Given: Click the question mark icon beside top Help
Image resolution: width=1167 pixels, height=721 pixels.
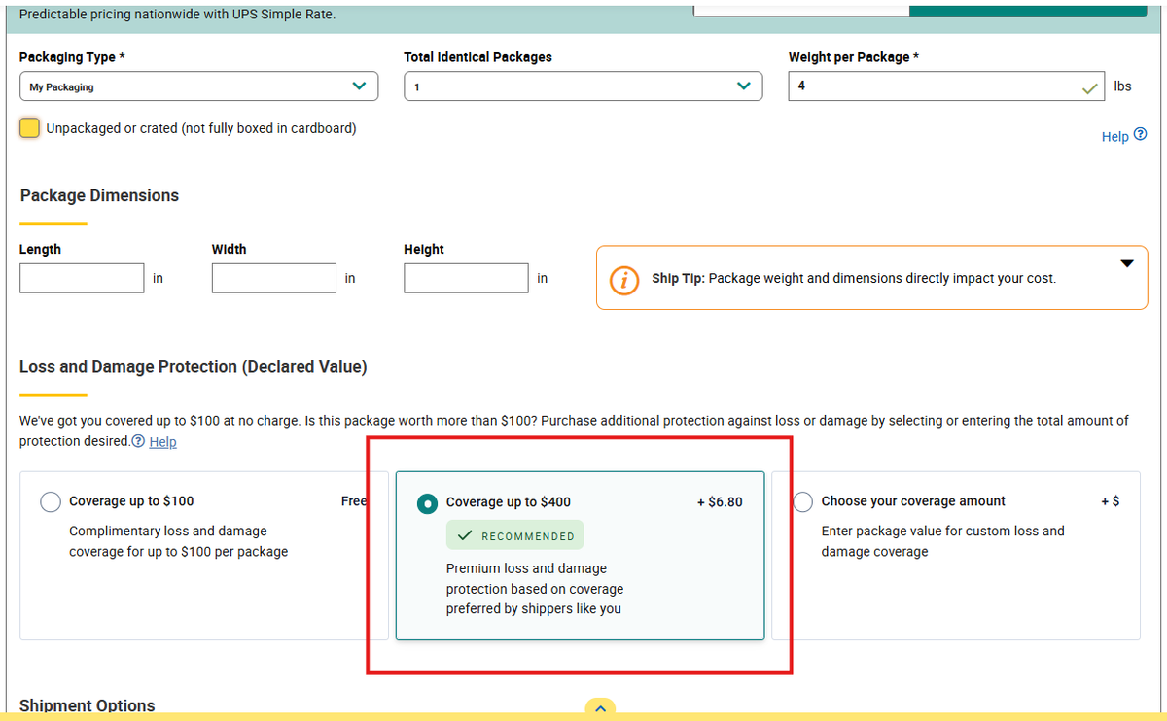Looking at the screenshot, I should pos(1141,136).
